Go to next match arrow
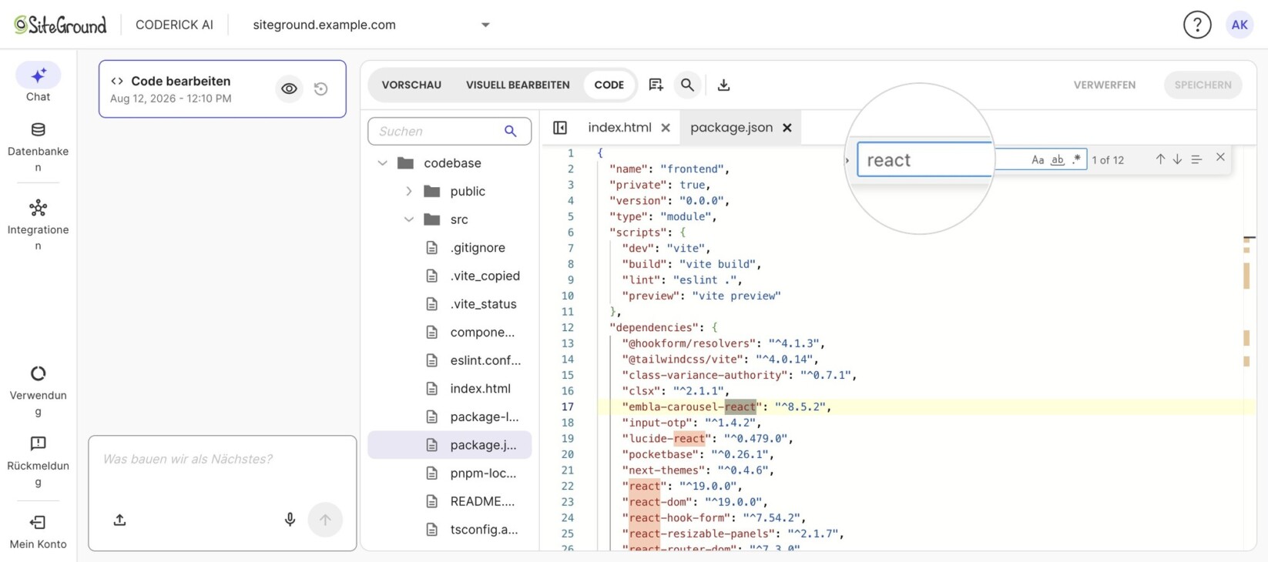1268x562 pixels. (1177, 159)
